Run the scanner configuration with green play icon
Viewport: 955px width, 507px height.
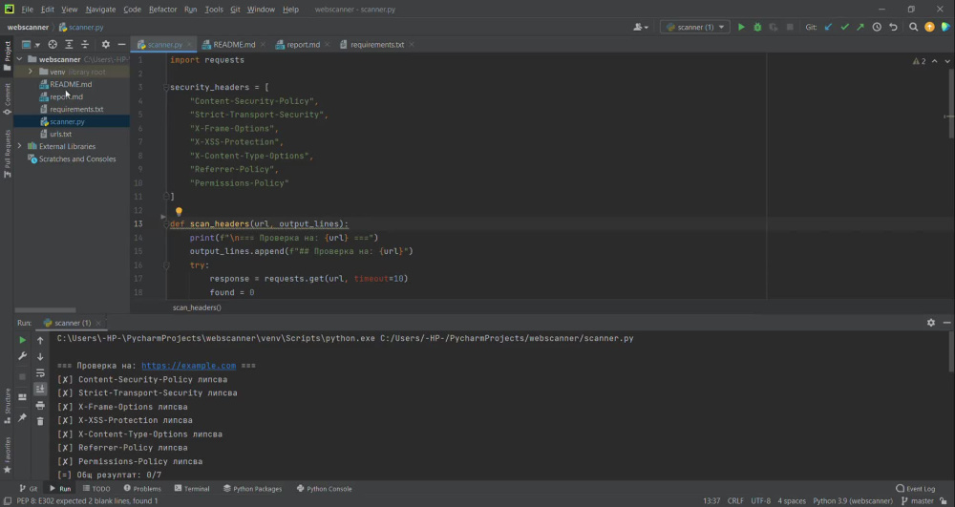[741, 27]
